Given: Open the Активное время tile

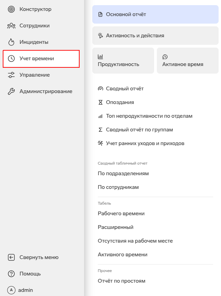Looking at the screenshot, I should (x=187, y=61).
